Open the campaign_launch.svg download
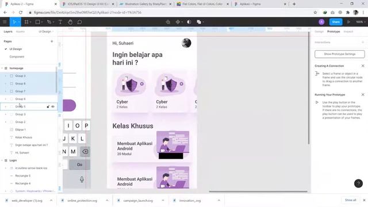 coord(138,201)
